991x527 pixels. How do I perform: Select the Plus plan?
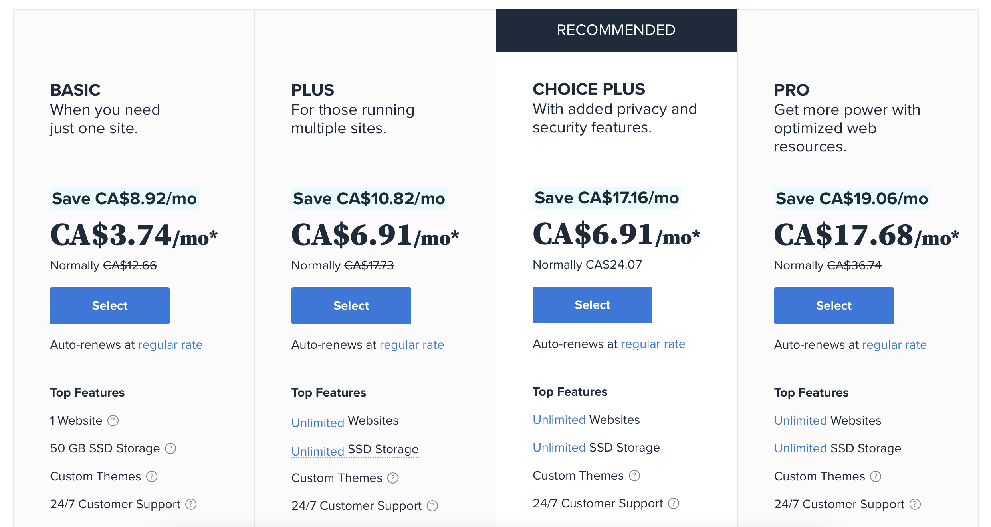pos(351,306)
